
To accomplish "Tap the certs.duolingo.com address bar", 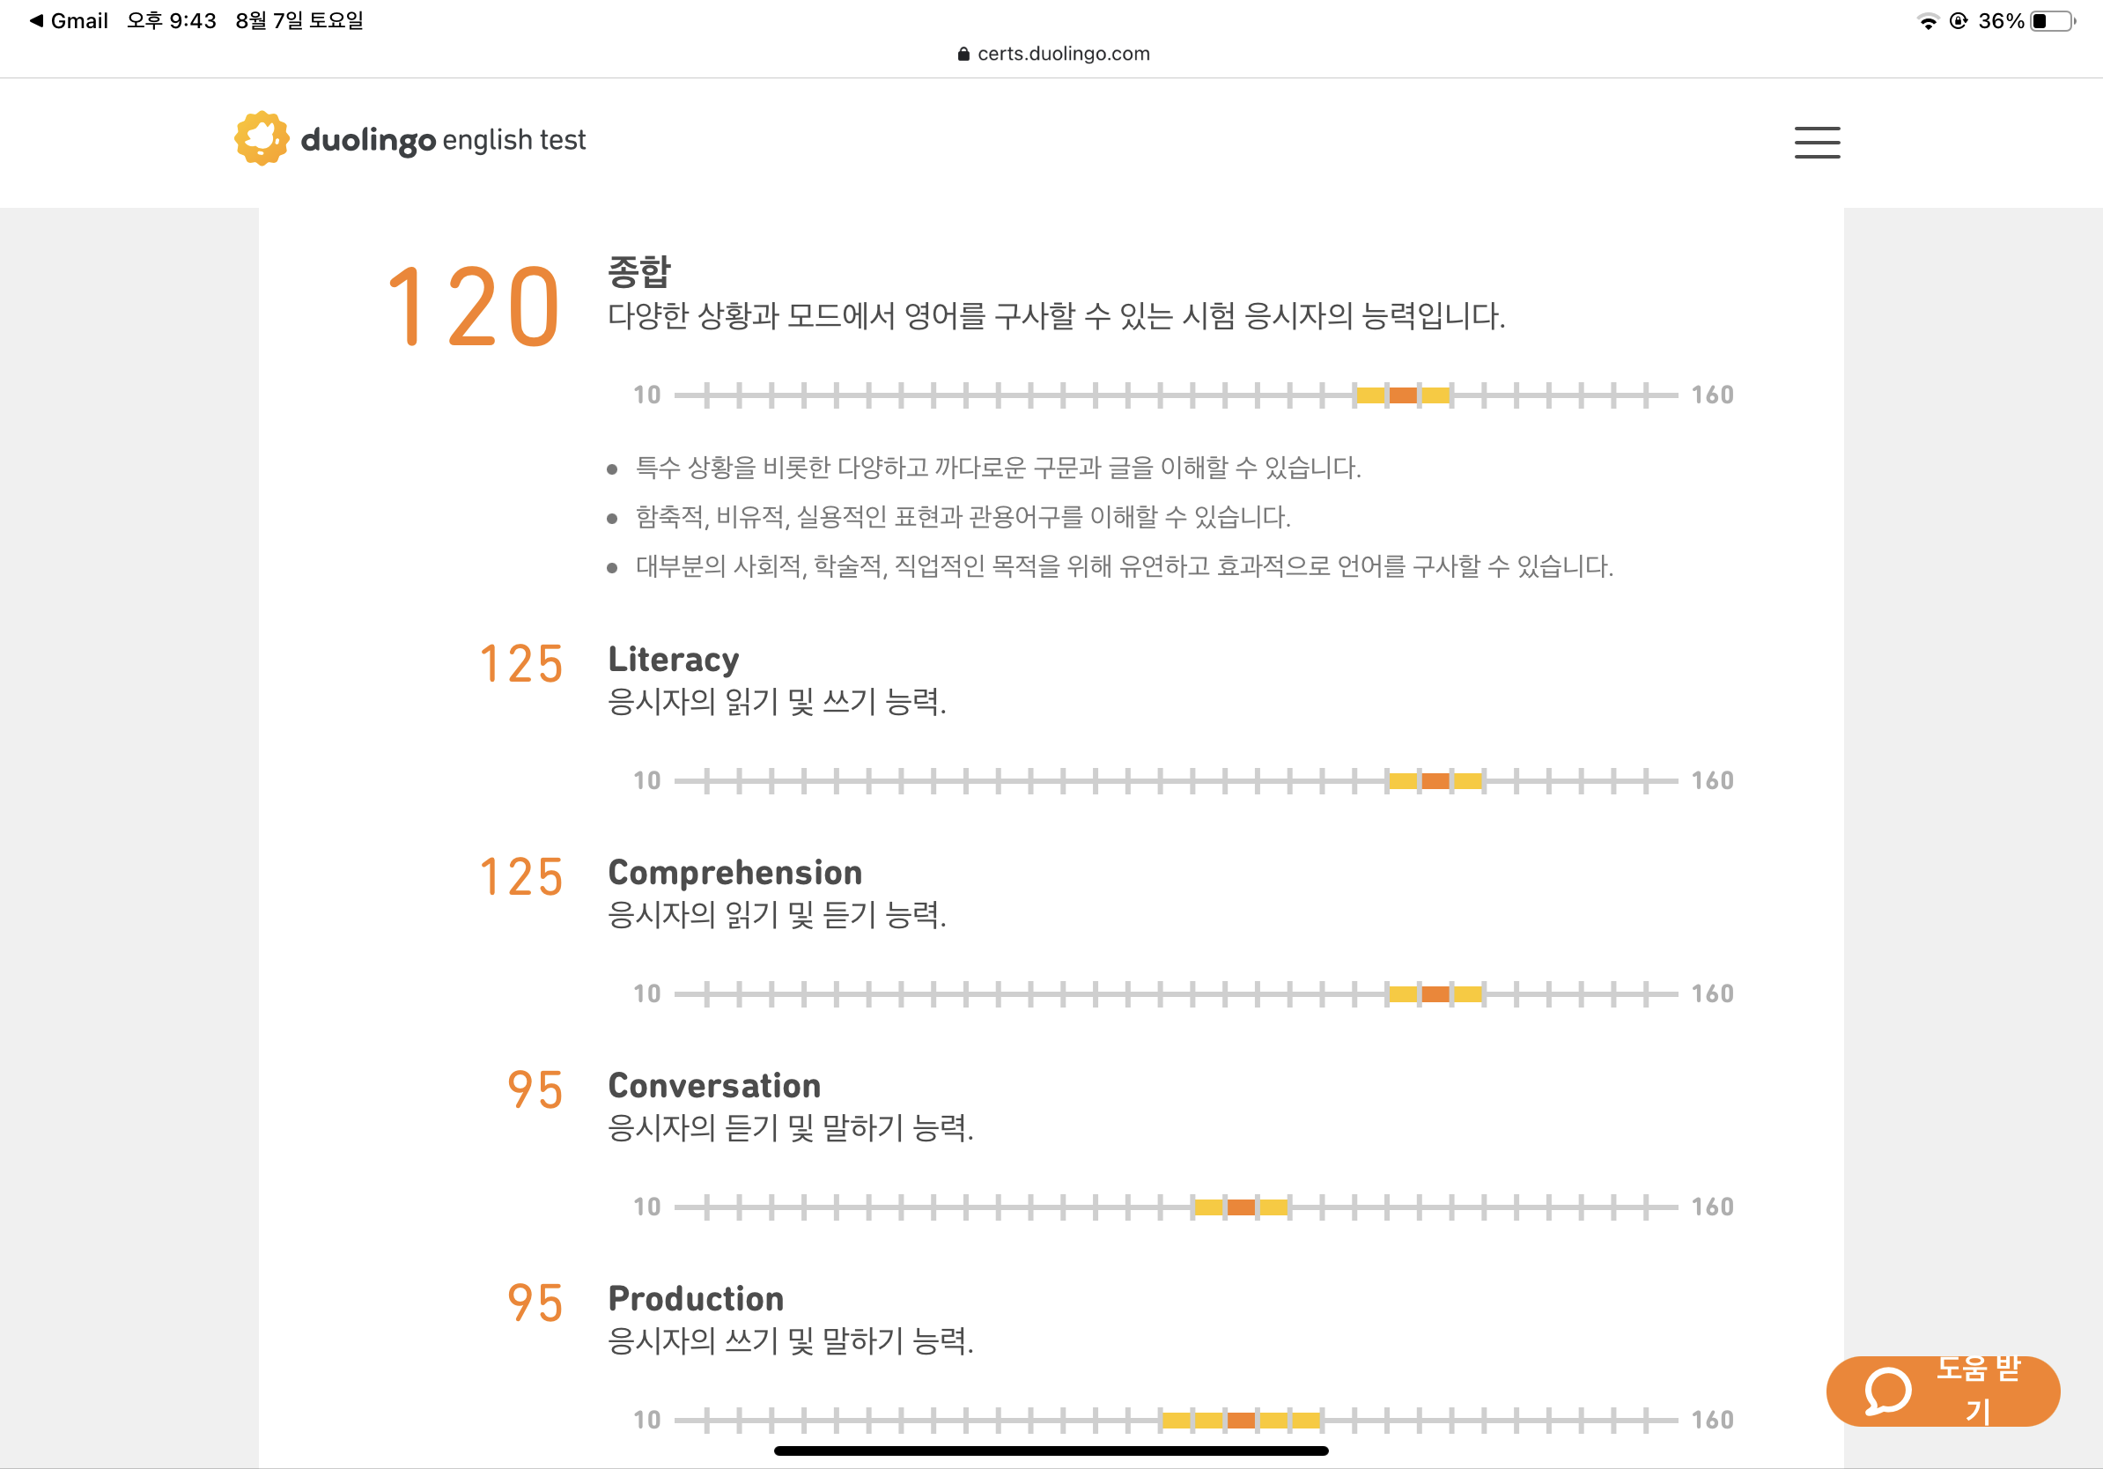I will pyautogui.click(x=1053, y=54).
